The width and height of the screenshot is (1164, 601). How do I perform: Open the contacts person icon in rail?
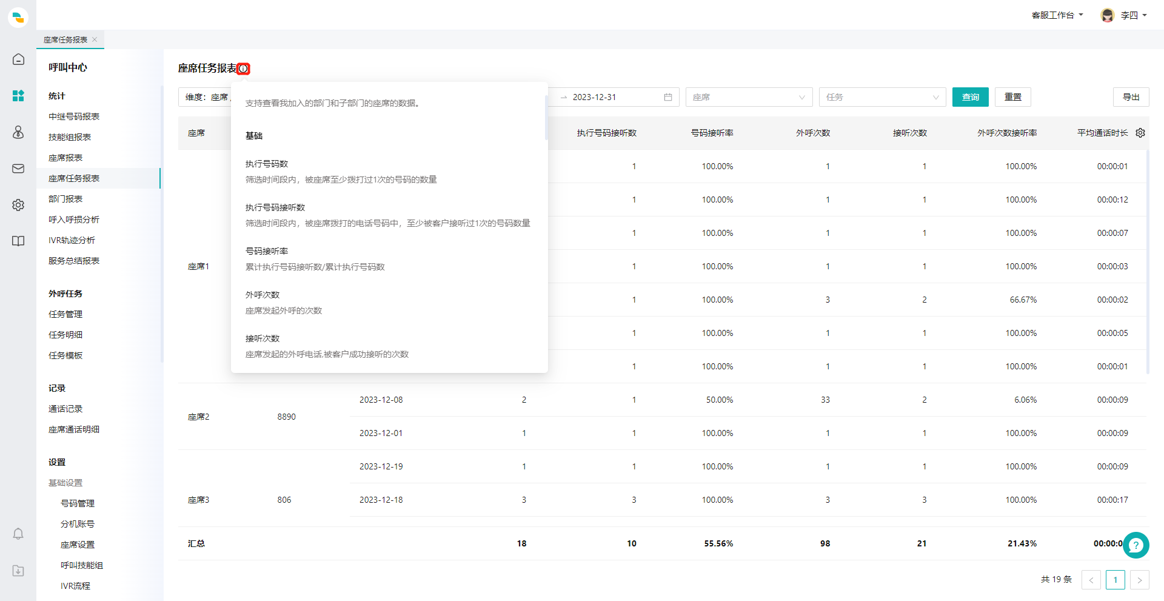(x=18, y=132)
